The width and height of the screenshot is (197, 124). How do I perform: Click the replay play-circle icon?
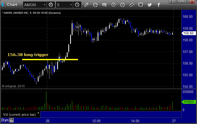tap(113, 5)
